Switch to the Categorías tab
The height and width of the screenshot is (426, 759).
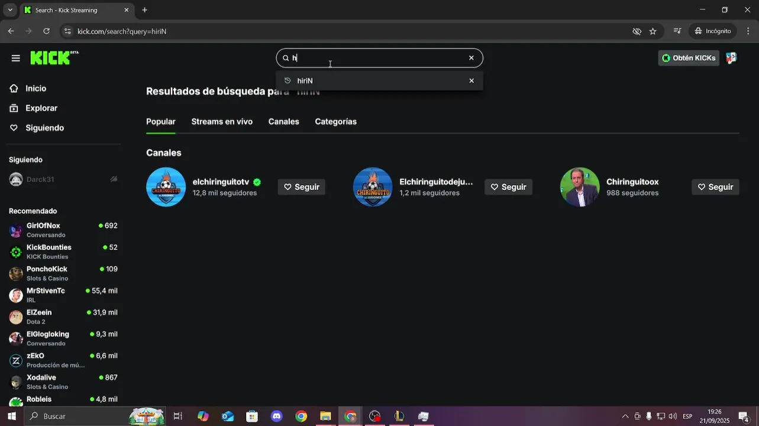tap(335, 121)
